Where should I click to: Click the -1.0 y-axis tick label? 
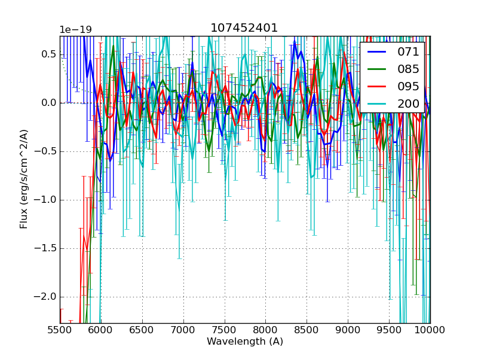coord(47,200)
